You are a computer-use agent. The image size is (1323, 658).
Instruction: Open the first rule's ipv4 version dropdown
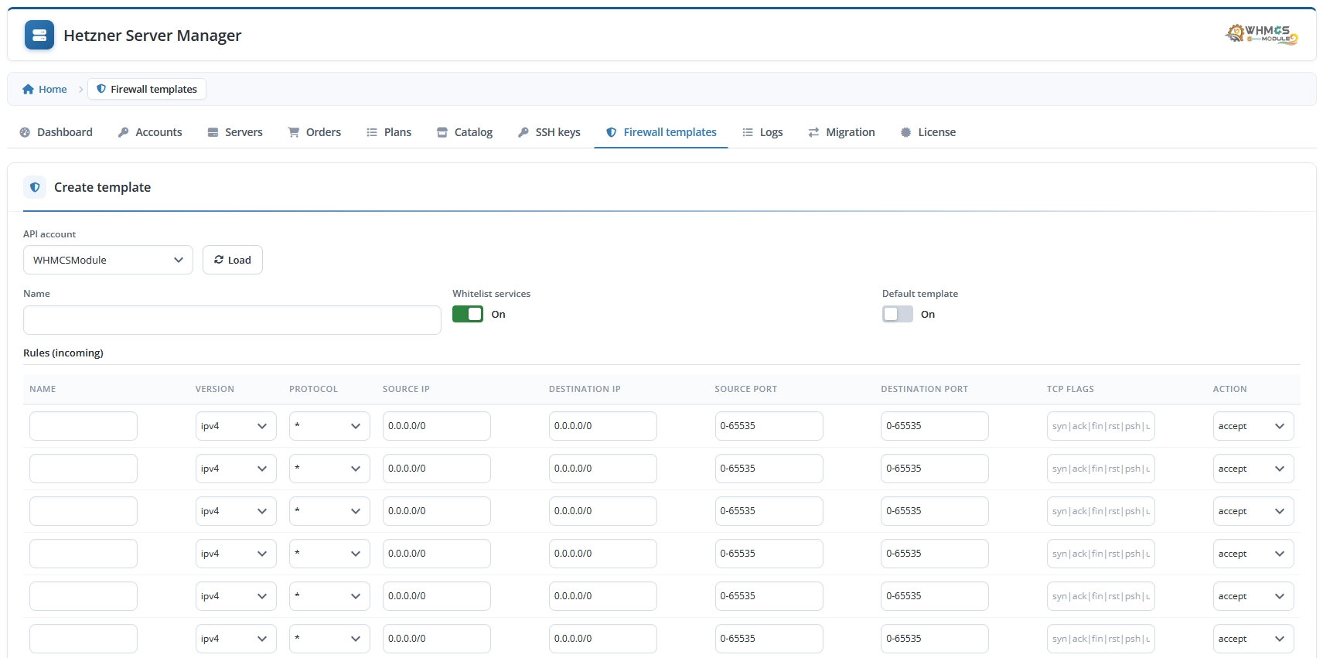[236, 426]
